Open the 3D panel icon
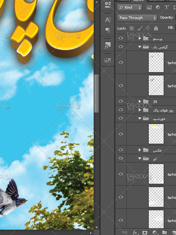This screenshot has width=176, height=235. (x=108, y=4)
